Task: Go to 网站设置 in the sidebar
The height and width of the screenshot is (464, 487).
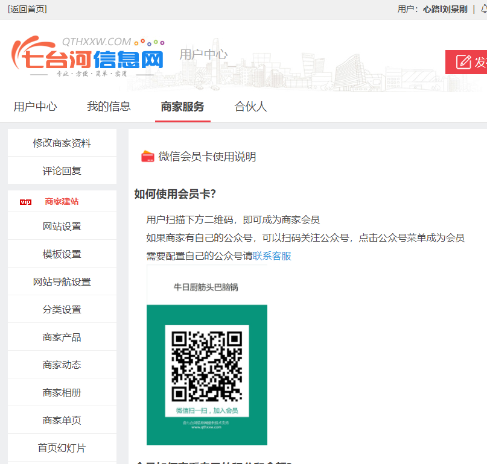Action: coord(62,227)
